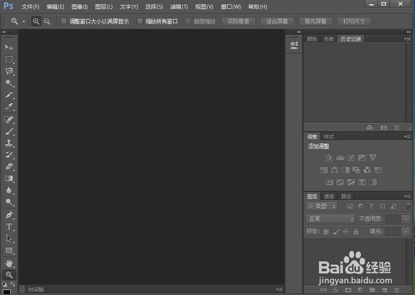Add an Exposure adjustment

pyautogui.click(x=362, y=158)
